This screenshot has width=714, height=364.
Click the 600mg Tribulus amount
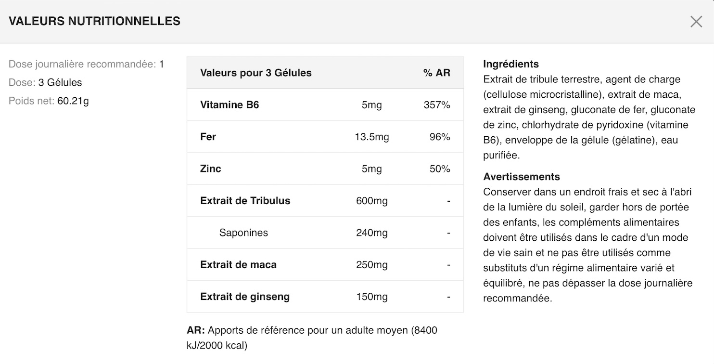(x=372, y=201)
